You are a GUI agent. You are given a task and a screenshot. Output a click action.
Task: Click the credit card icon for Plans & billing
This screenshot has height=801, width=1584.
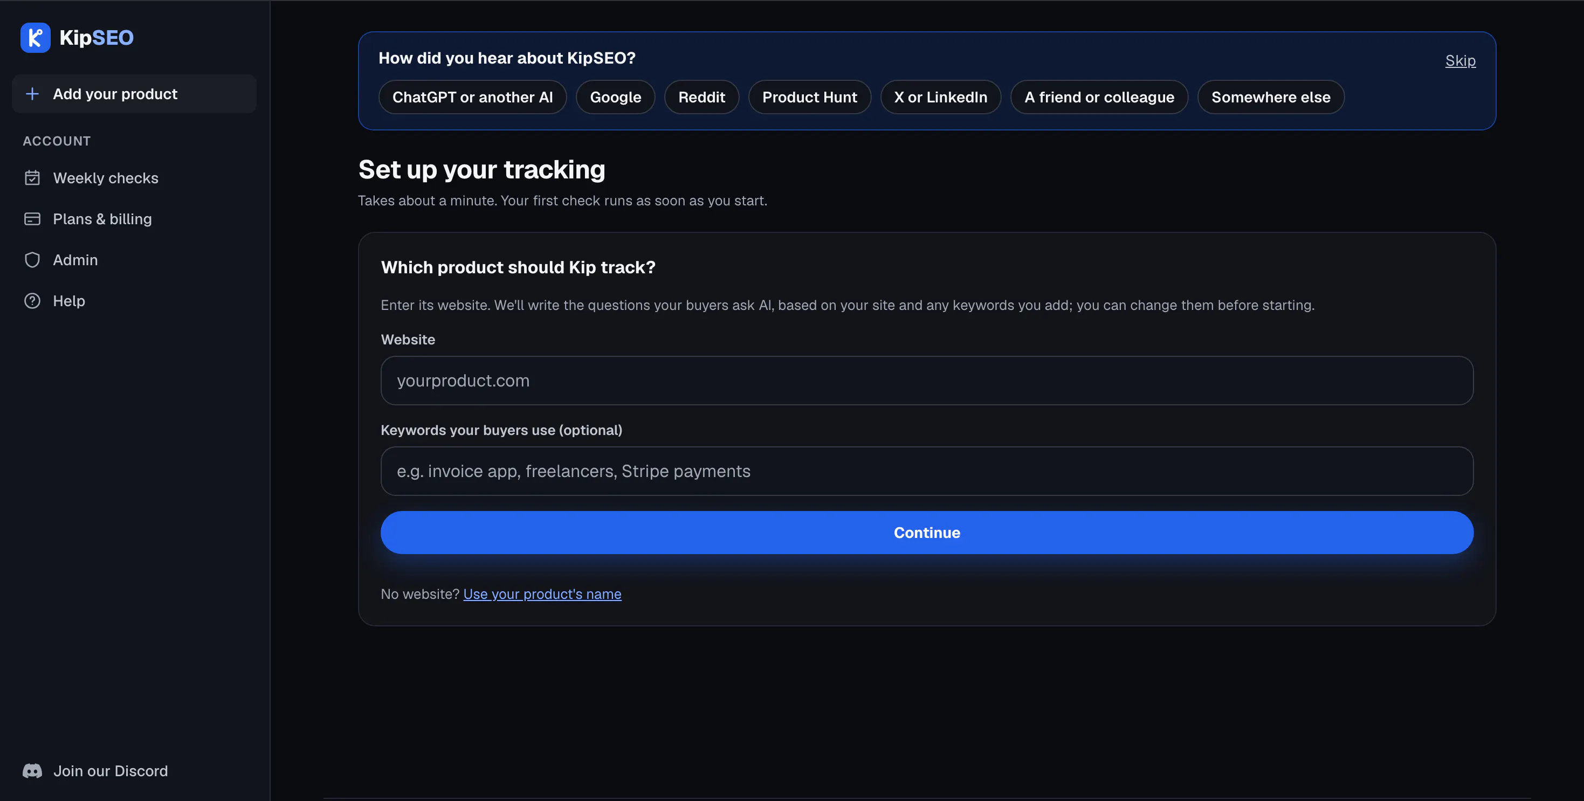[x=32, y=219]
